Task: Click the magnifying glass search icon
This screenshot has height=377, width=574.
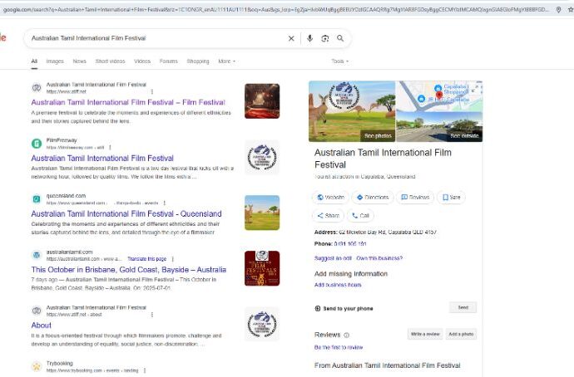Action: (x=340, y=38)
